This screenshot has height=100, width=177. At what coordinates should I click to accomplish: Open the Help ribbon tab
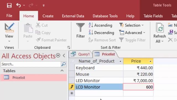point(130,16)
